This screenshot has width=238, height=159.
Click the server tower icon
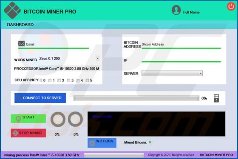point(216,98)
